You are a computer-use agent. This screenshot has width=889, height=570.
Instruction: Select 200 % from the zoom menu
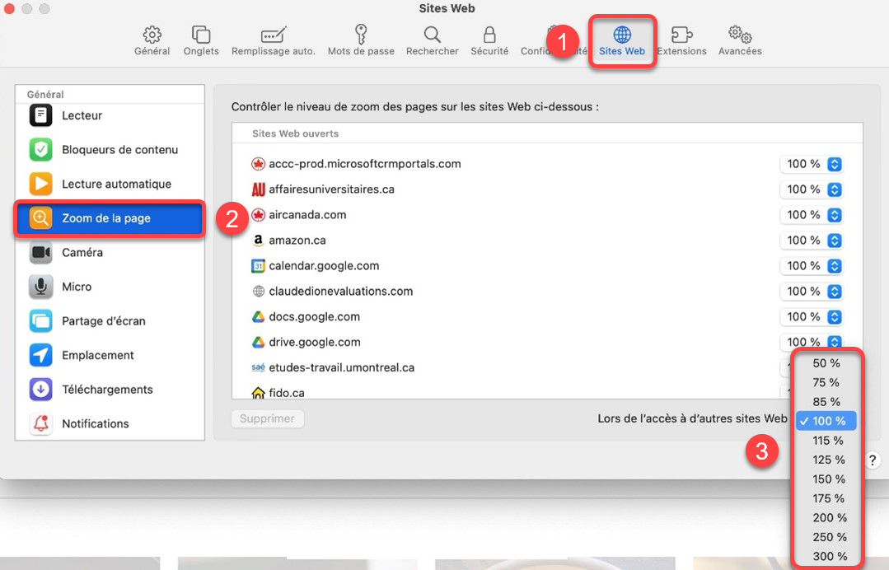coord(826,517)
